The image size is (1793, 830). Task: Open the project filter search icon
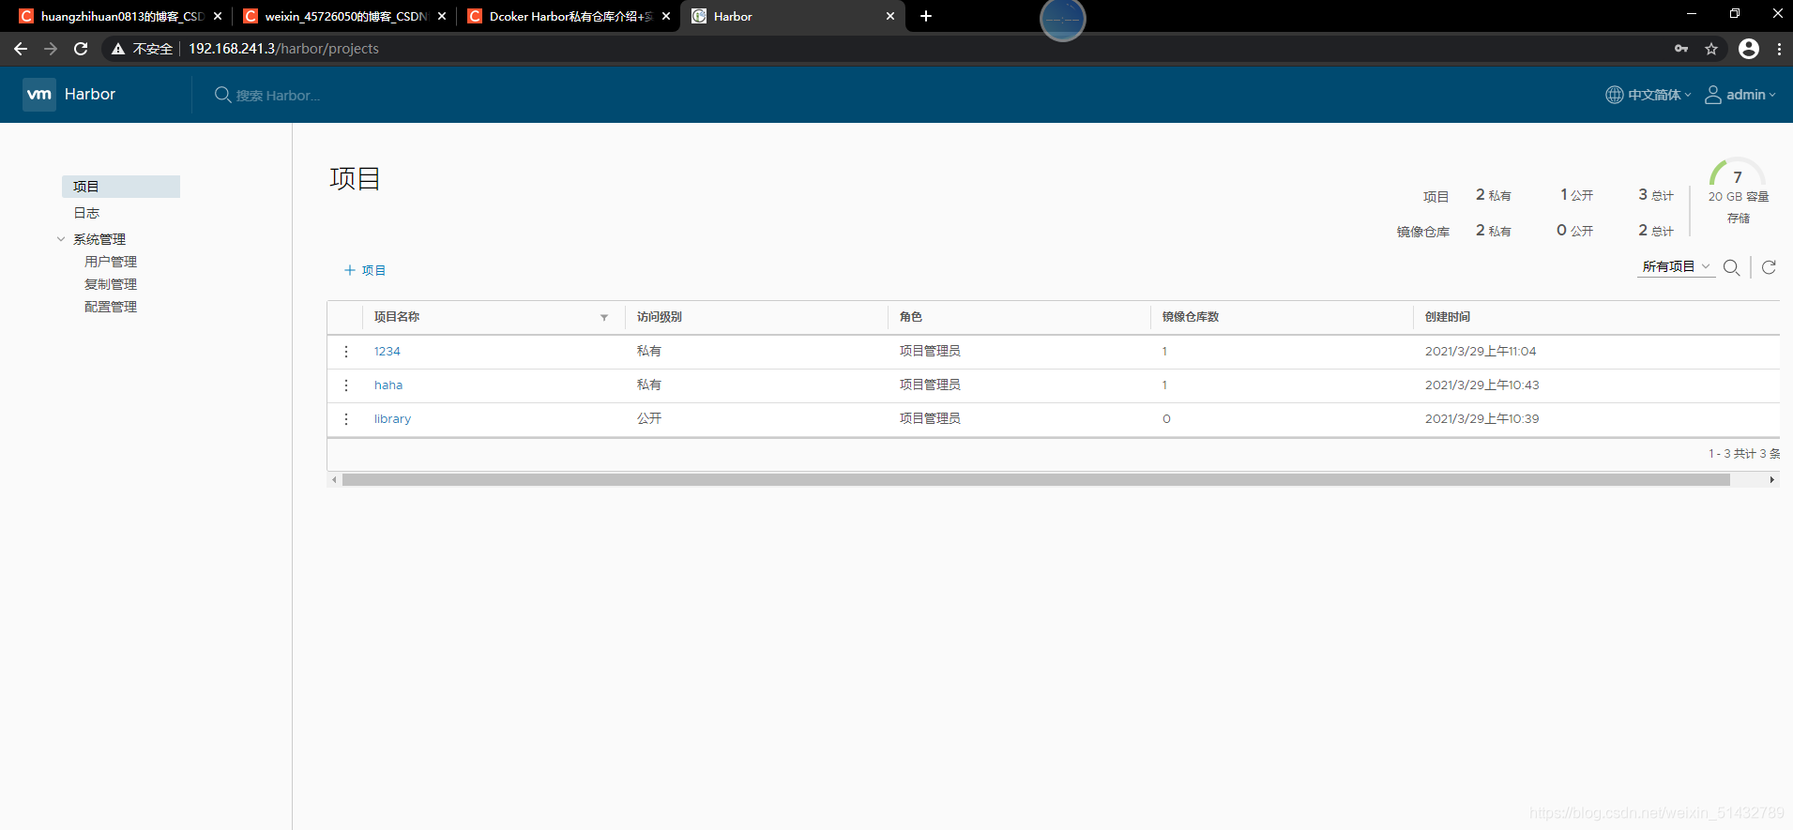[x=1732, y=267]
